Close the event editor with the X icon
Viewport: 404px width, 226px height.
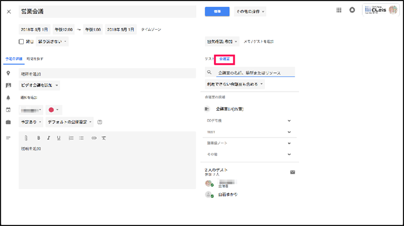[9, 12]
